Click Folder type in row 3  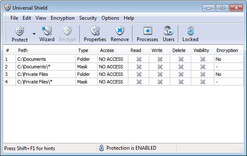[x=83, y=74]
